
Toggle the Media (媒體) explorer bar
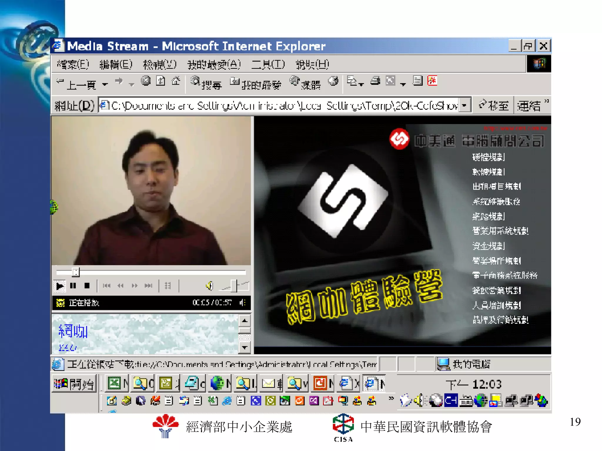pos(305,83)
